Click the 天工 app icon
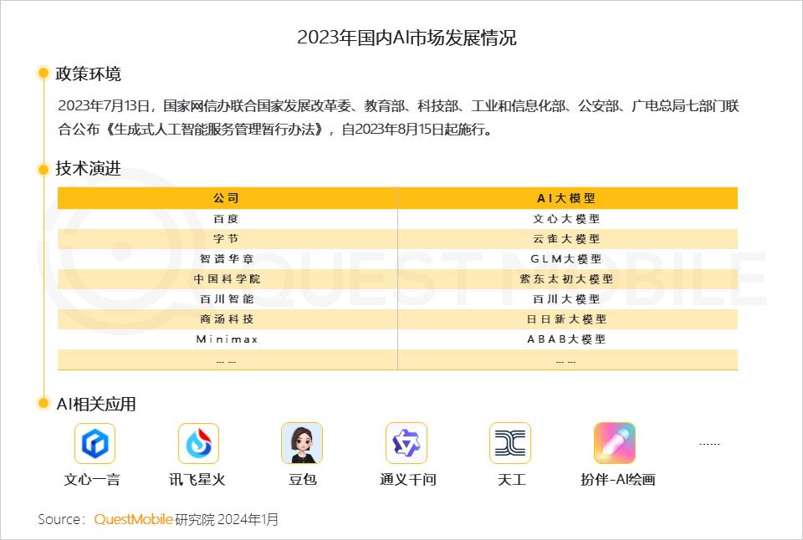803x540 pixels. coord(510,443)
